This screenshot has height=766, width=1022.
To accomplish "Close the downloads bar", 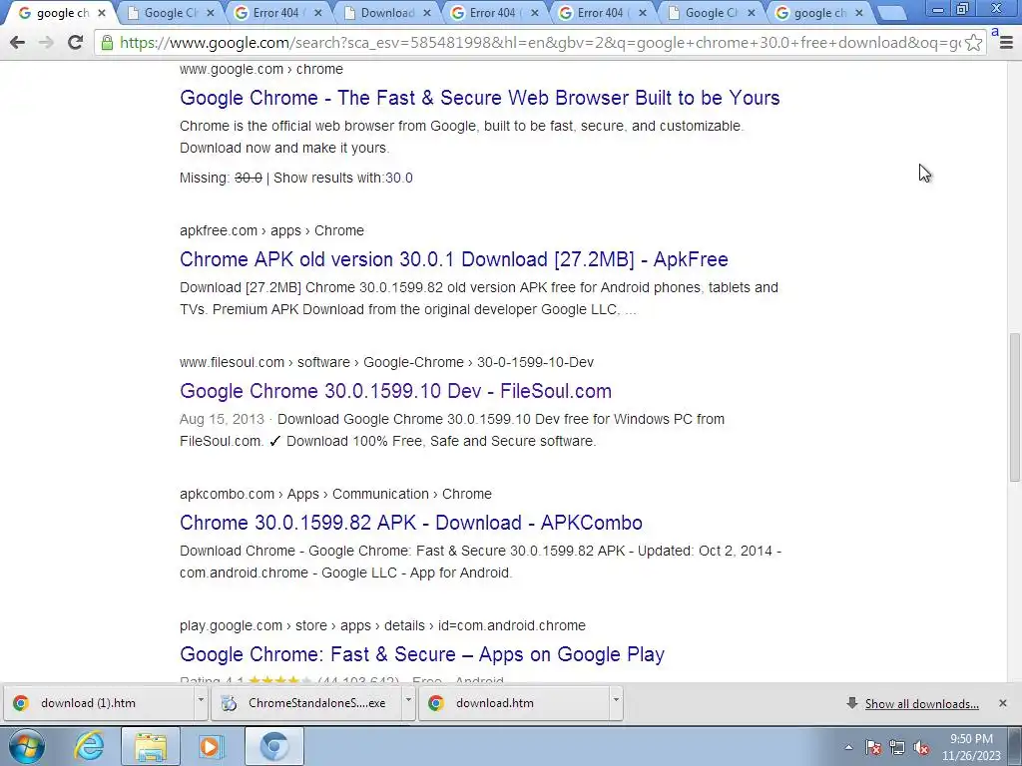I will tap(1002, 703).
